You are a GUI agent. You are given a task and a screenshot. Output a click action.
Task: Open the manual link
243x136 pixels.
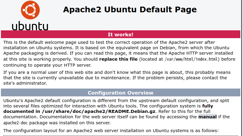207,117
